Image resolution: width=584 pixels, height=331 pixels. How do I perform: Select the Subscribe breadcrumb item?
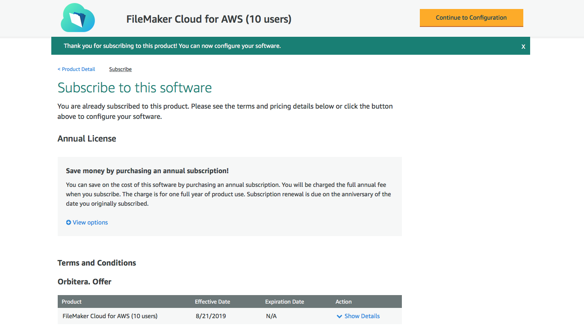click(x=120, y=69)
